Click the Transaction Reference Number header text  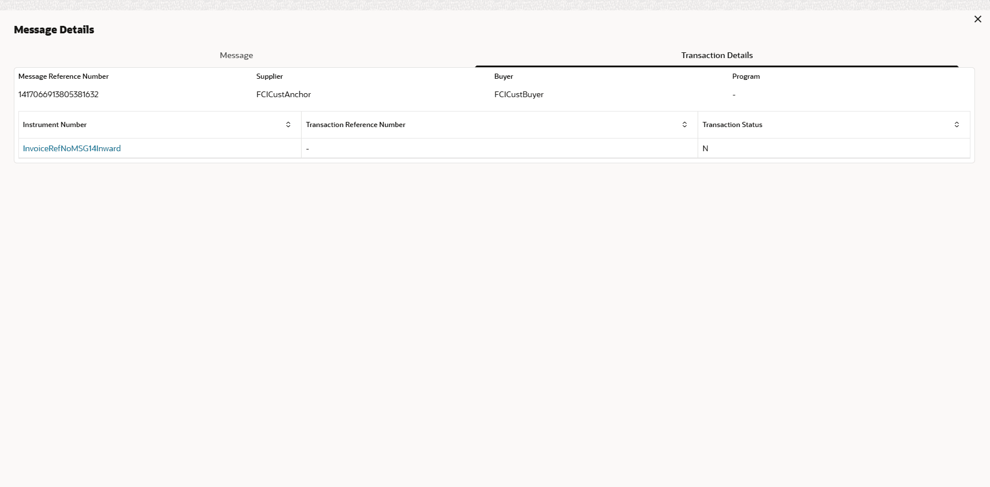click(x=356, y=125)
